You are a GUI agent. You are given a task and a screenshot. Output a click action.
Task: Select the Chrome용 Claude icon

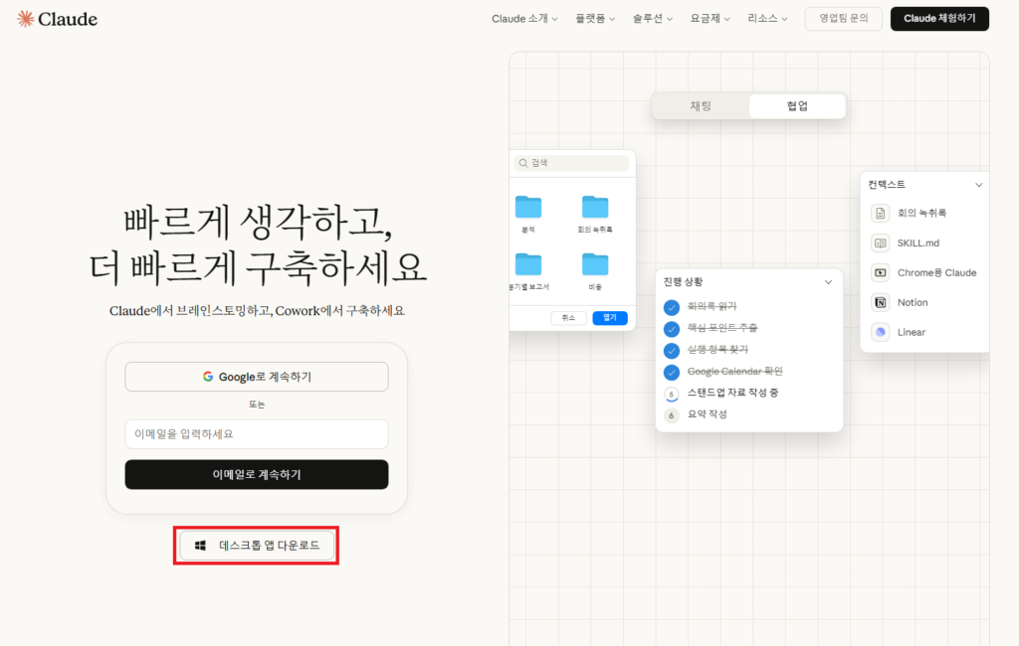coord(880,273)
